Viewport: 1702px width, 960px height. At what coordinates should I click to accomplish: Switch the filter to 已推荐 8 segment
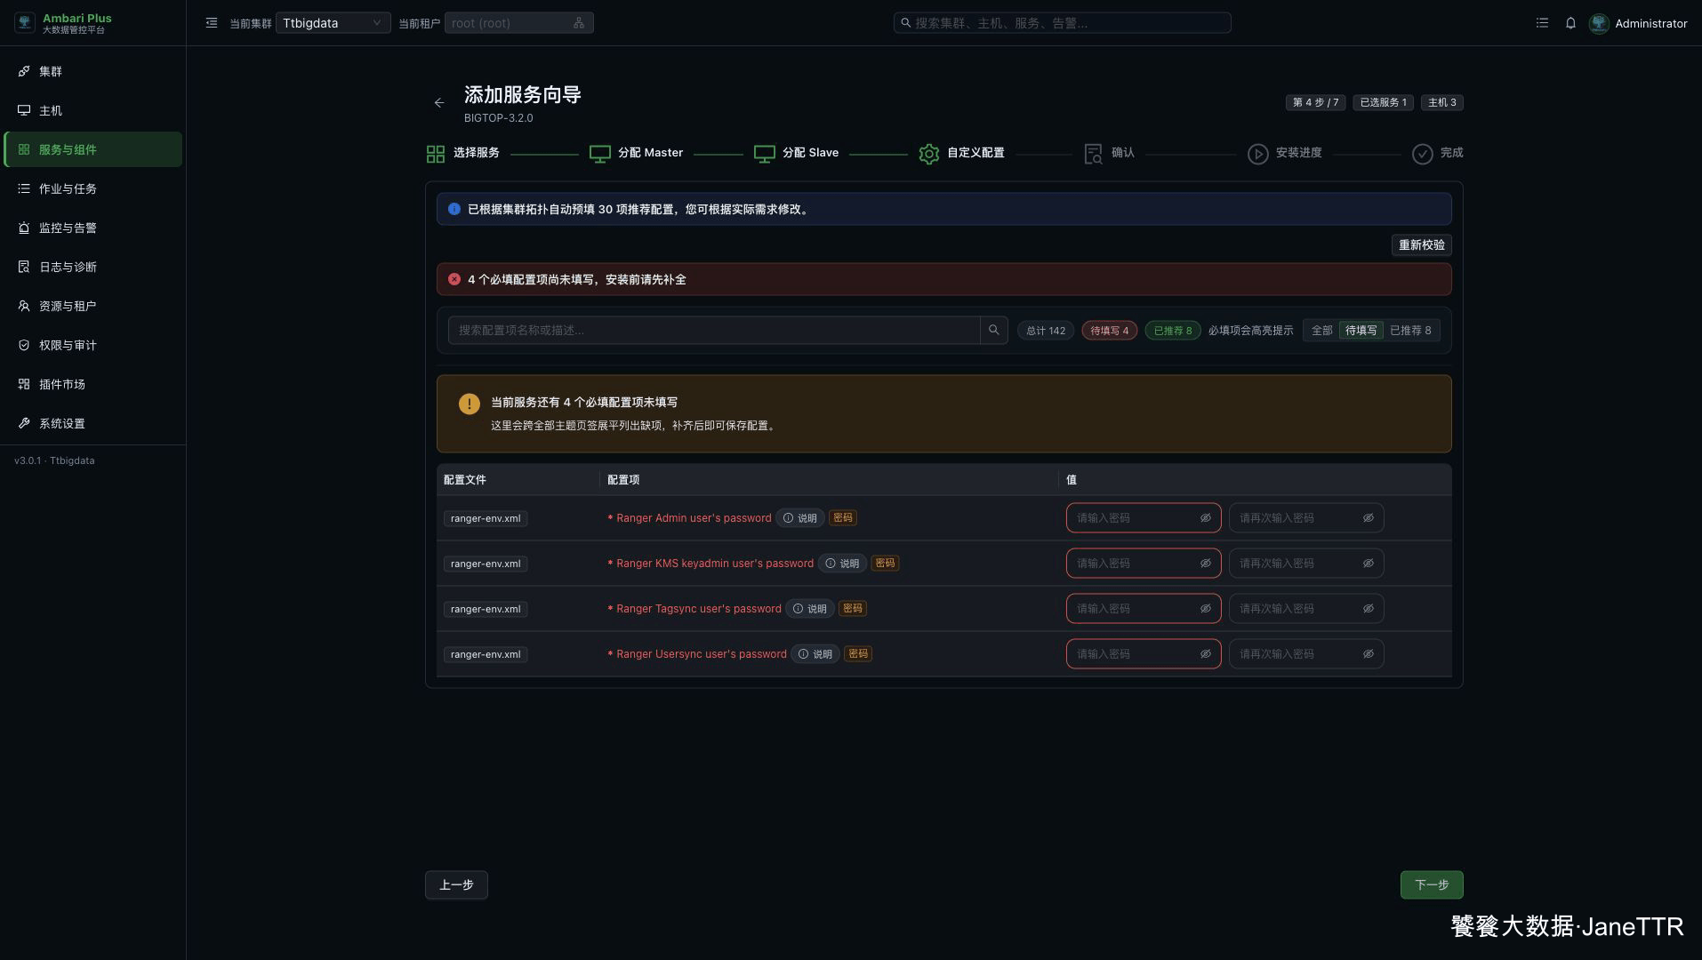coord(1410,331)
